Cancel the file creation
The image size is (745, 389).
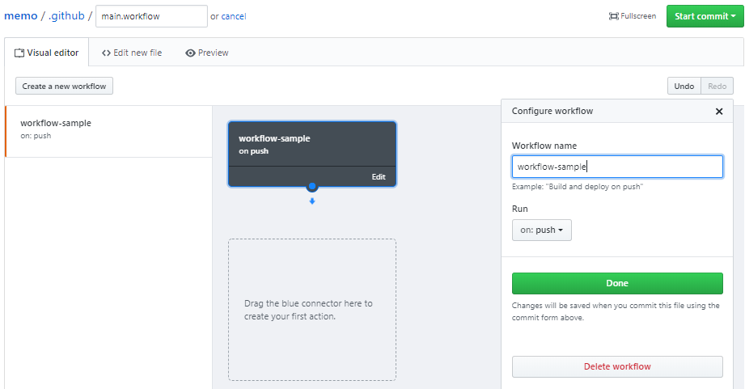tap(233, 16)
